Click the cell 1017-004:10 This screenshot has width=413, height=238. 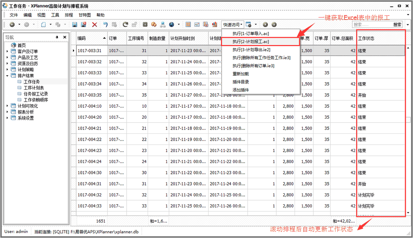pyautogui.click(x=92, y=106)
